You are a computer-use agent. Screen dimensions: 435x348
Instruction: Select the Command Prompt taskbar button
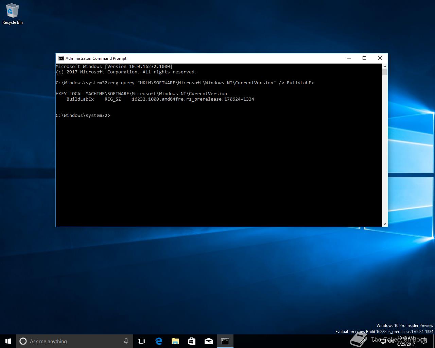point(225,341)
